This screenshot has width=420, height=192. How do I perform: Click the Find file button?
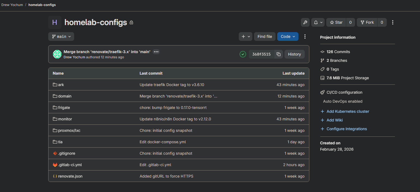coord(265,36)
